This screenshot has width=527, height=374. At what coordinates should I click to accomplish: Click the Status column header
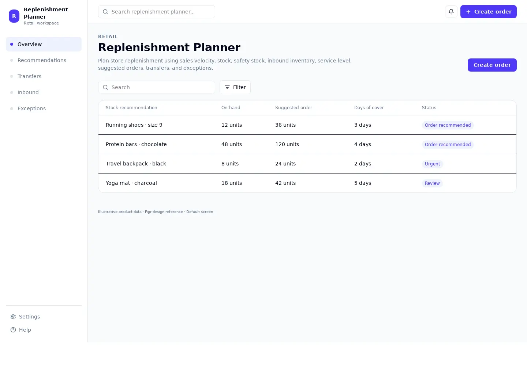[429, 108]
